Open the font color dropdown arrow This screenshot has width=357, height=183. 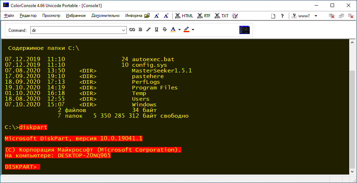pyautogui.click(x=179, y=30)
